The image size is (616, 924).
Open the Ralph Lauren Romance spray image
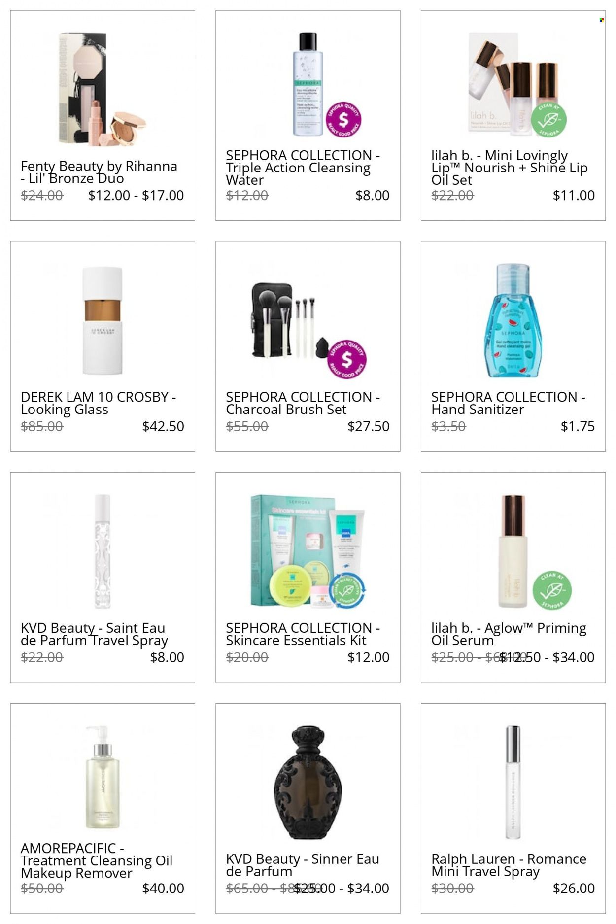pyautogui.click(x=513, y=783)
